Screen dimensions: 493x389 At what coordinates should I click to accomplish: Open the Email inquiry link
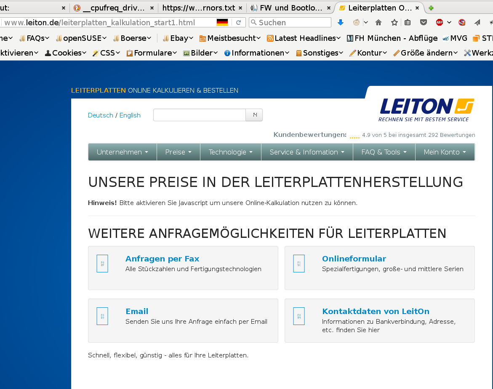(137, 311)
